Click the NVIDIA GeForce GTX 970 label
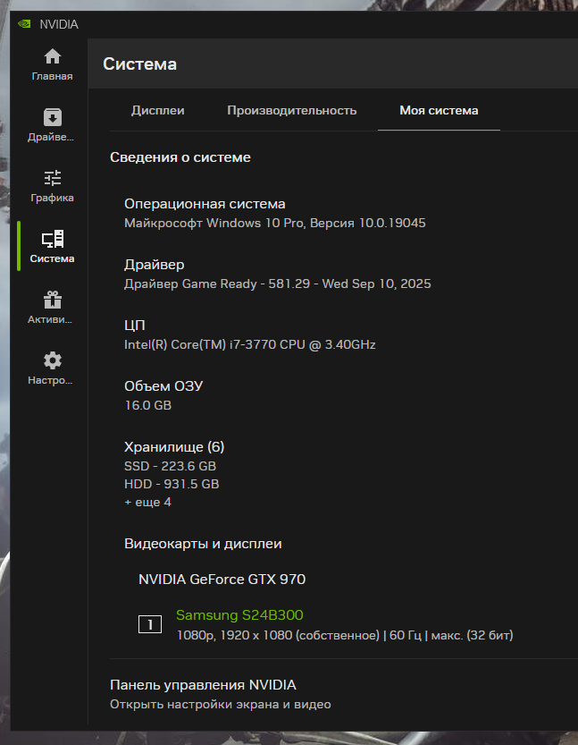 click(222, 580)
